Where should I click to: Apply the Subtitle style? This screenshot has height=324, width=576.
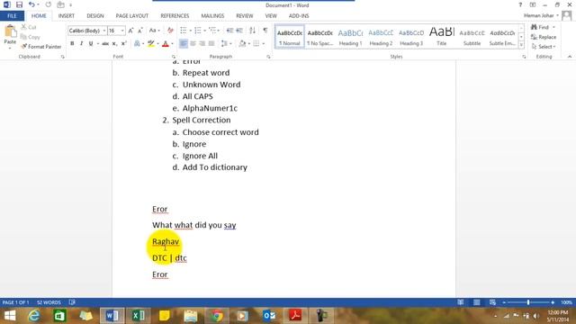tap(472, 37)
